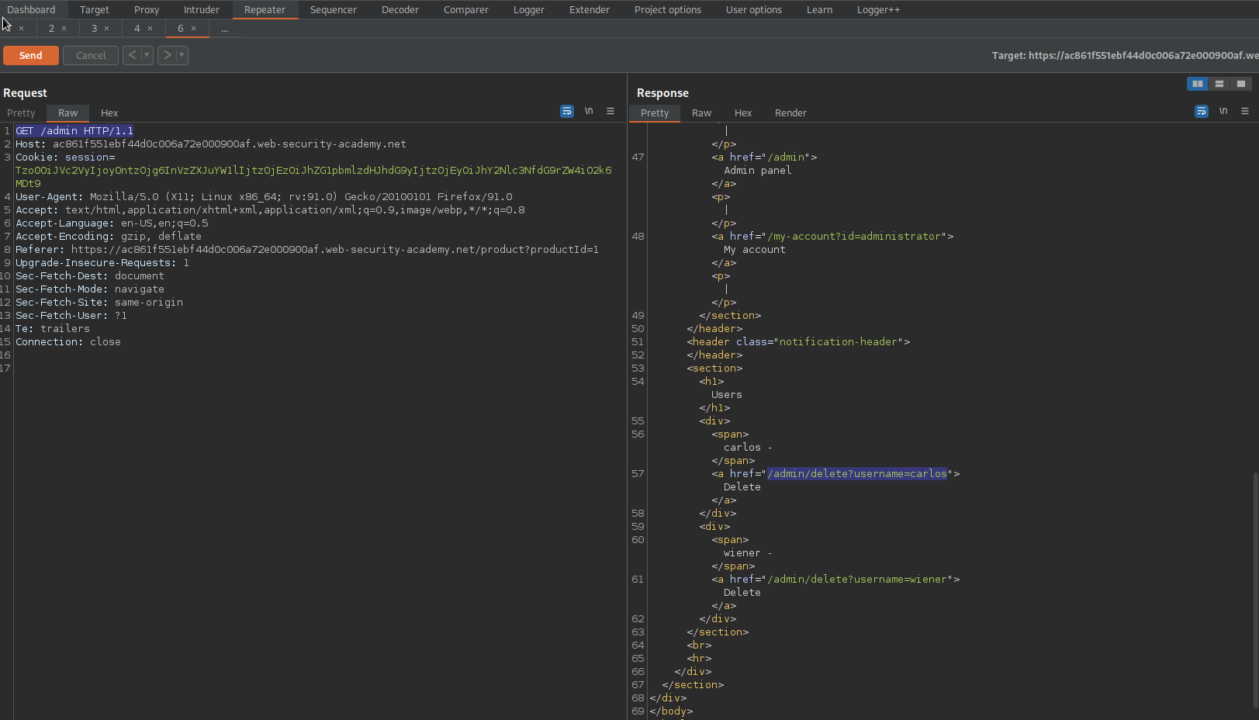The height and width of the screenshot is (720, 1259).
Task: Select Pretty view in Response panel
Action: (x=655, y=112)
